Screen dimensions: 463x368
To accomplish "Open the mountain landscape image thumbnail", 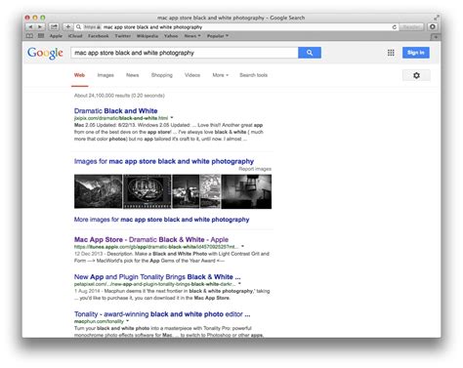I will 98,191.
